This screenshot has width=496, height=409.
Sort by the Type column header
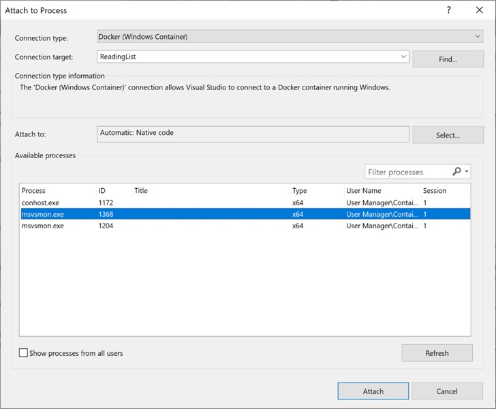(x=300, y=191)
